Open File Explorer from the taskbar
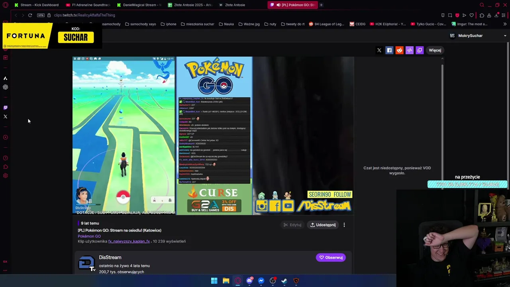Screen dimensions: 510x287 tap(226, 281)
